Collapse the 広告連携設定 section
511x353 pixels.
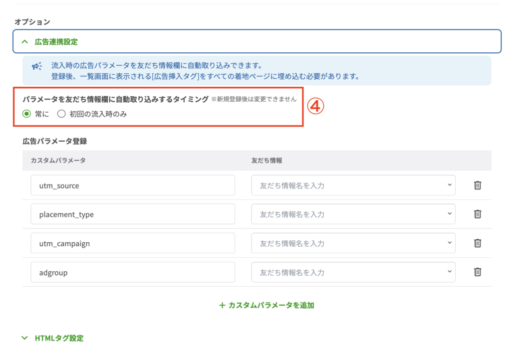24,42
